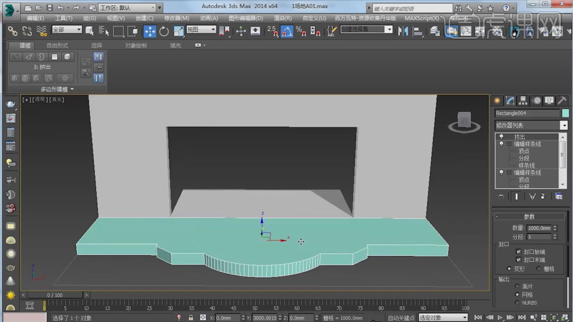This screenshot has height=322, width=573.
Task: Open the 工作区: 默认 dropdown
Action: 128,8
